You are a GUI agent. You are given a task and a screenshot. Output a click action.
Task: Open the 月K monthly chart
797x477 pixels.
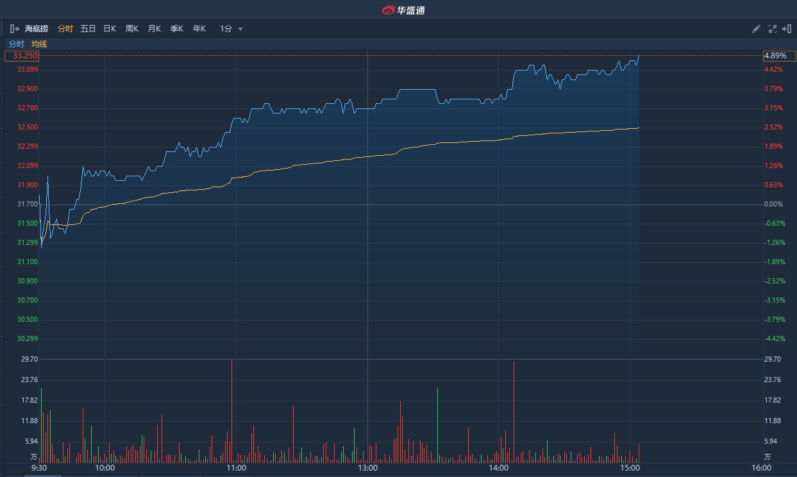point(155,29)
